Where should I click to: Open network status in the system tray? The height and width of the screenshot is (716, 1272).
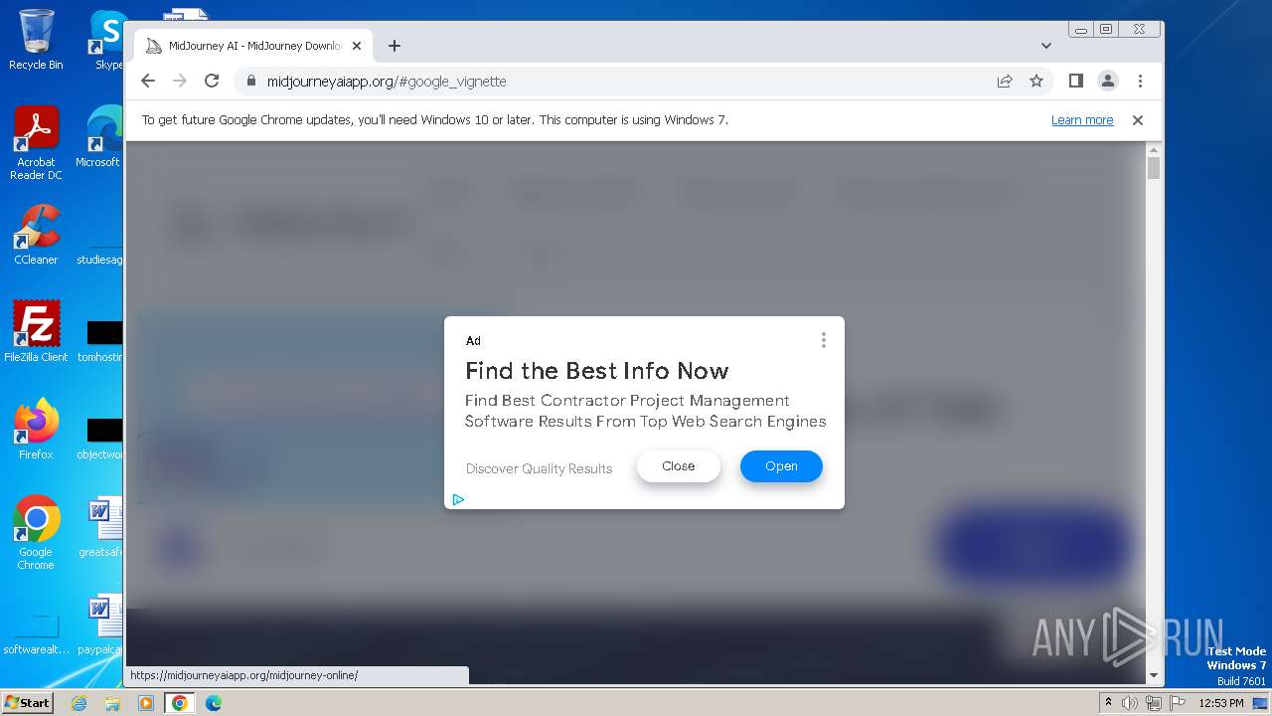coord(1153,703)
